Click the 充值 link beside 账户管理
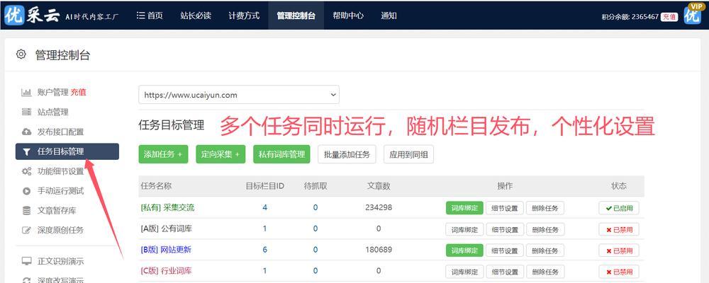Image resolution: width=709 pixels, height=283 pixels. pyautogui.click(x=78, y=93)
